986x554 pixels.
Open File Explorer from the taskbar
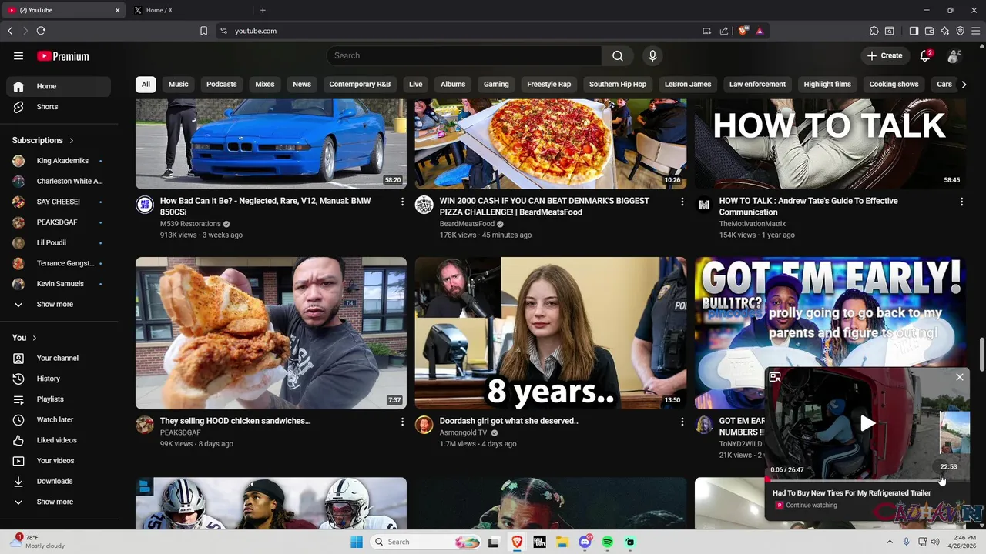click(x=562, y=542)
